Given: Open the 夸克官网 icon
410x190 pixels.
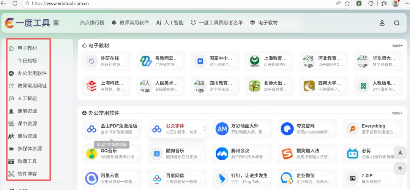Looking at the screenshot, I should point(287,129).
